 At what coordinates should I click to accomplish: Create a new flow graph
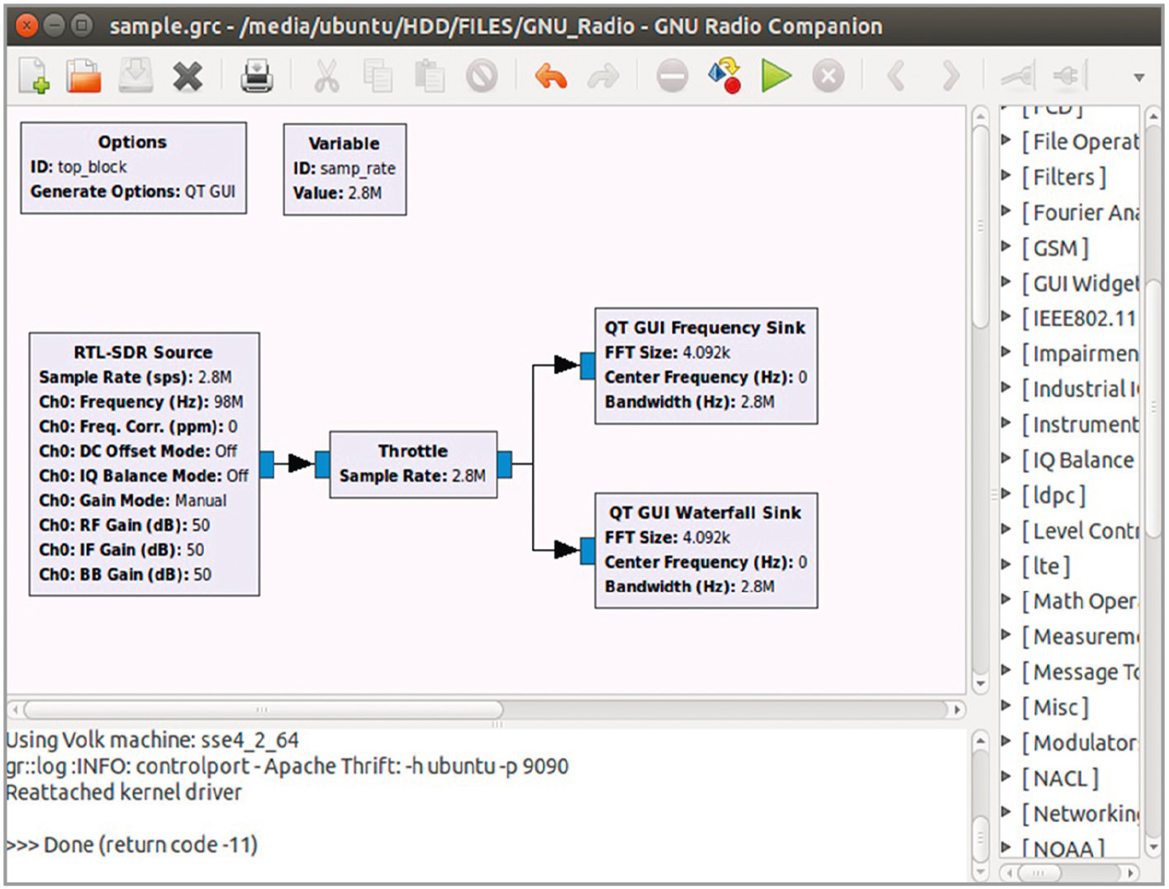[34, 77]
